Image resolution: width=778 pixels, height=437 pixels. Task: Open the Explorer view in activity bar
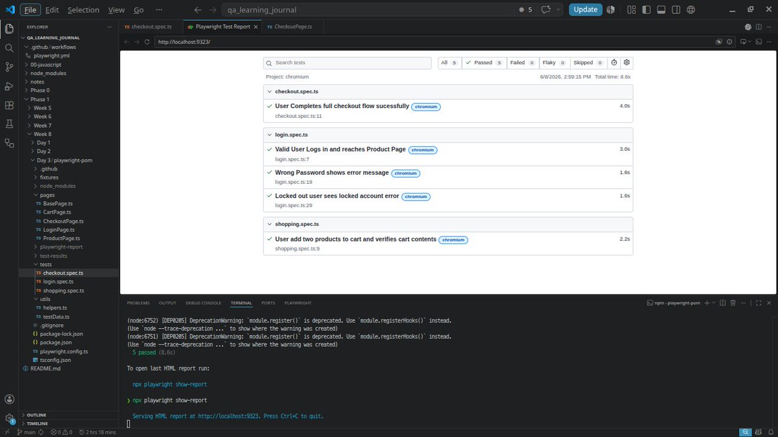(x=9, y=28)
